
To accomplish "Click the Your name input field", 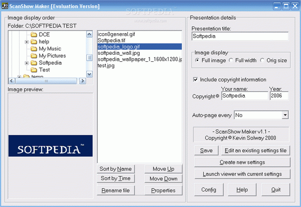I will tap(245, 96).
